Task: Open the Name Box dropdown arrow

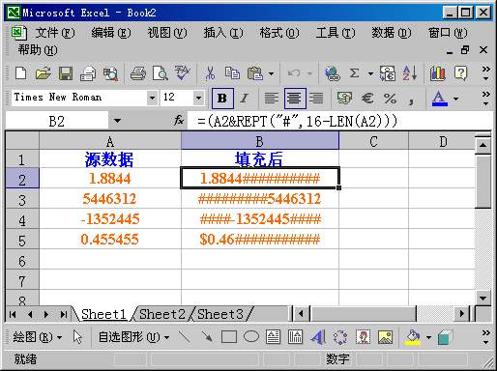Action: point(117,121)
